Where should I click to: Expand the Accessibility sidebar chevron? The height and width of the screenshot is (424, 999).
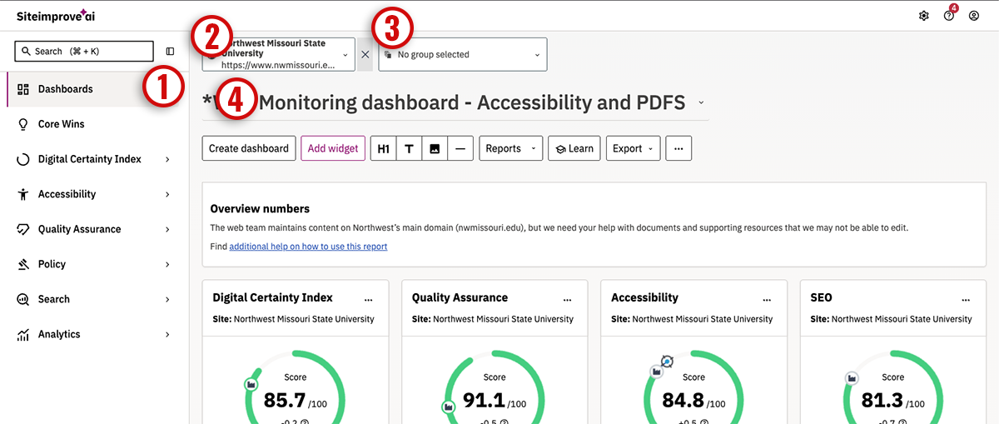point(167,194)
